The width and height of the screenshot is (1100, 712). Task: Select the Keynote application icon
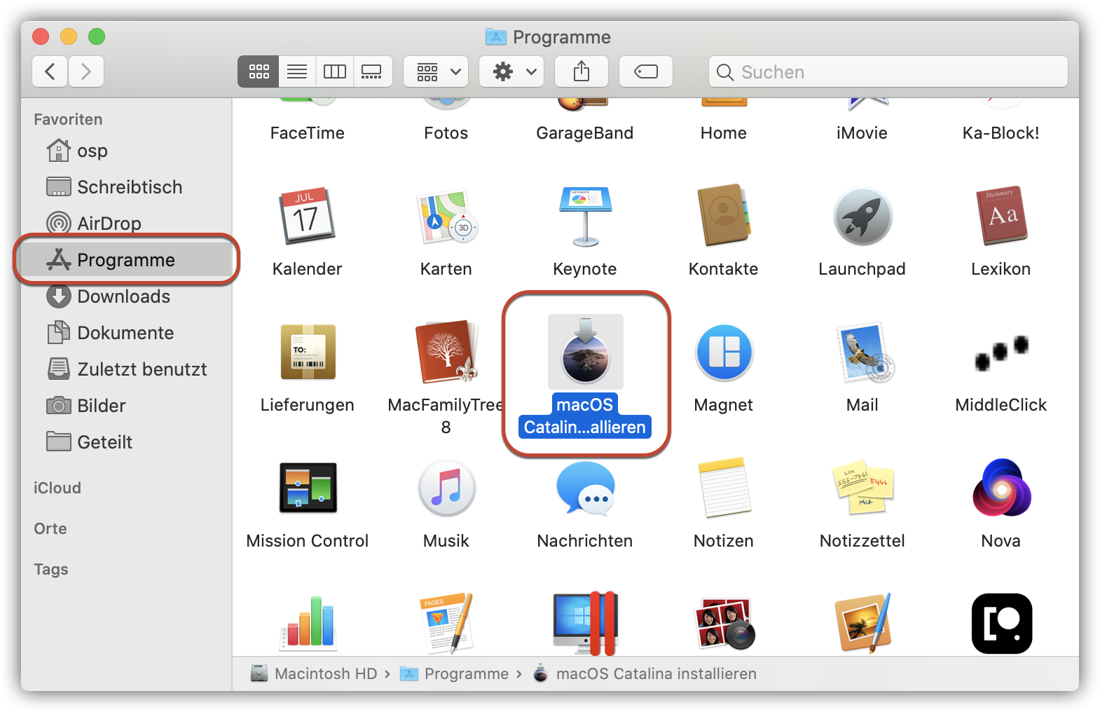[x=585, y=217]
